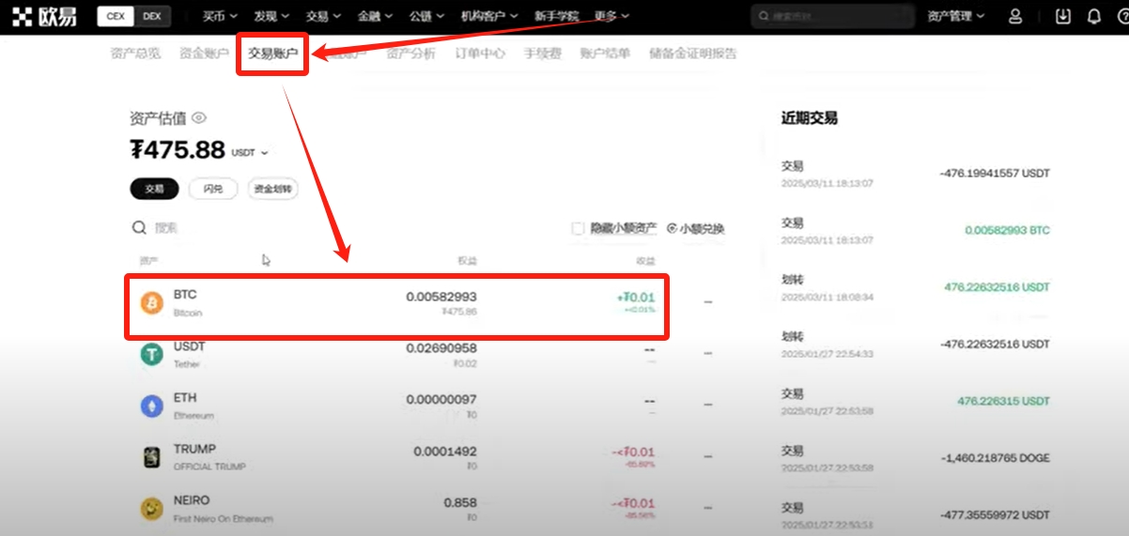This screenshot has height=536, width=1129.
Task: Select the USDT balance 0.02690958
Action: (441, 348)
